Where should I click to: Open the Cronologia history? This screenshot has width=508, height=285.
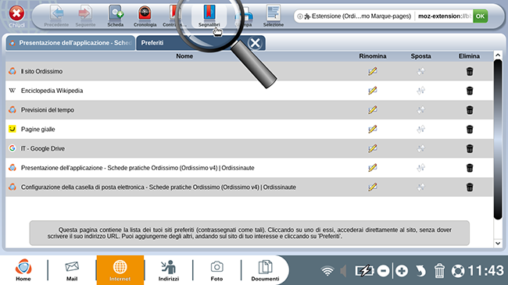[x=145, y=16]
